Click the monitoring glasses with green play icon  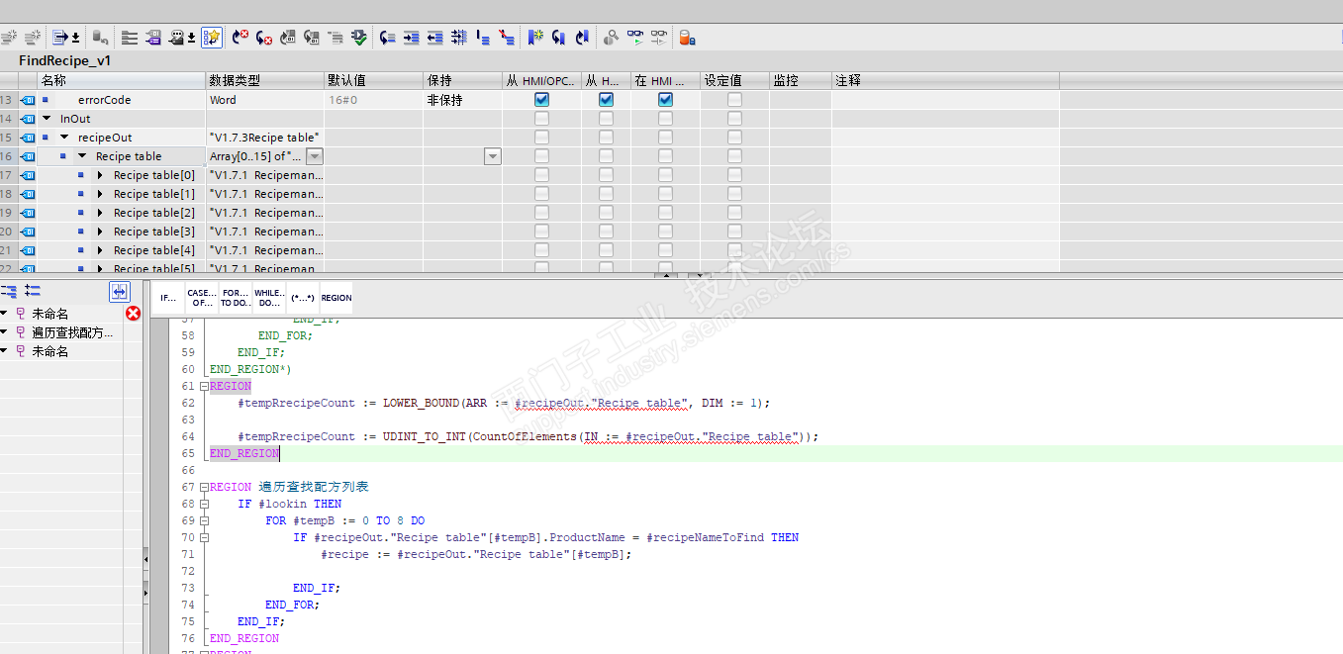(x=635, y=38)
